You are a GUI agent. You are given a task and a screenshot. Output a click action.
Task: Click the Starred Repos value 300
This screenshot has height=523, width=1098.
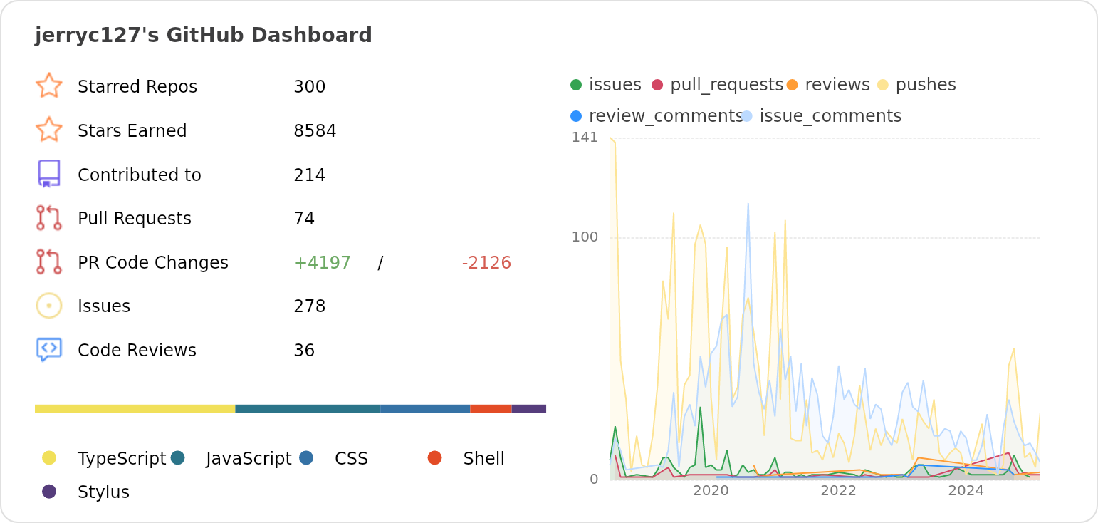click(310, 87)
